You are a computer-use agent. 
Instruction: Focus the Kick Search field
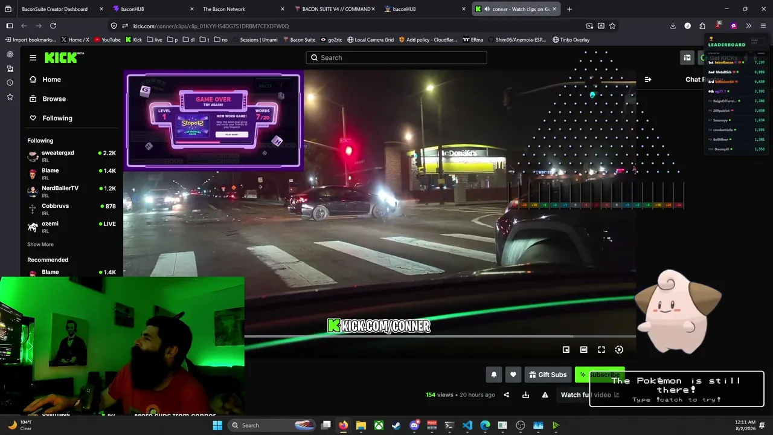click(x=396, y=57)
